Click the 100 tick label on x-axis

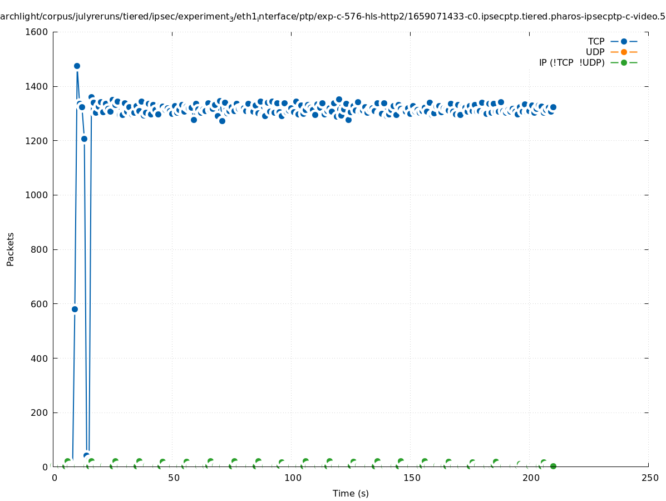coord(292,478)
